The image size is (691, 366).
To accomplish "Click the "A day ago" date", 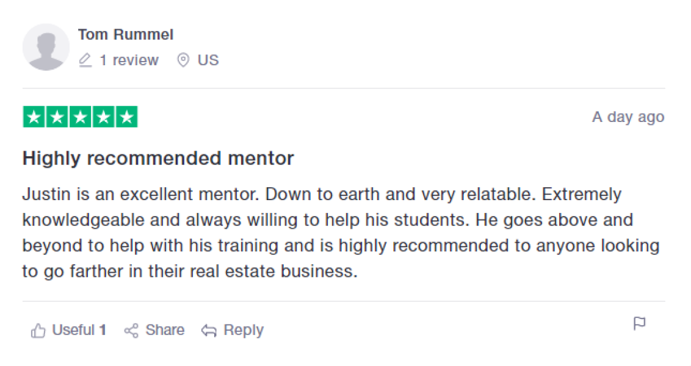I will pyautogui.click(x=628, y=117).
